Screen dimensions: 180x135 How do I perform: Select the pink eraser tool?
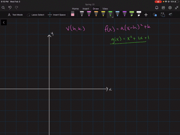tap(73, 14)
